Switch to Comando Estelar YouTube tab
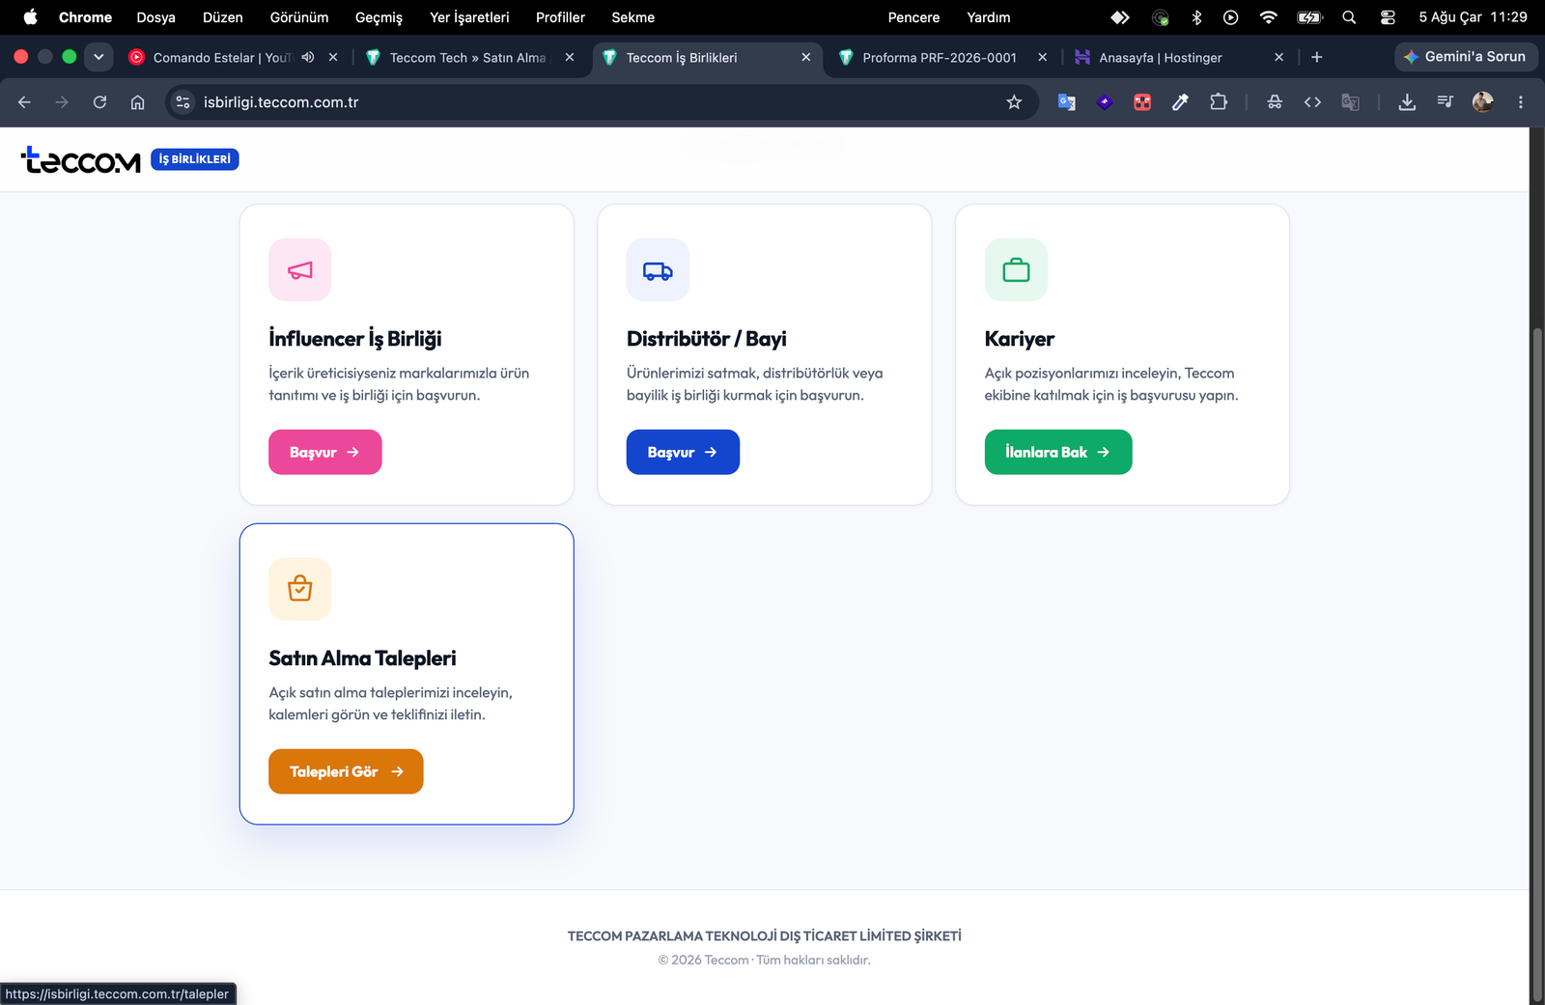This screenshot has height=1005, width=1545. coord(222,58)
